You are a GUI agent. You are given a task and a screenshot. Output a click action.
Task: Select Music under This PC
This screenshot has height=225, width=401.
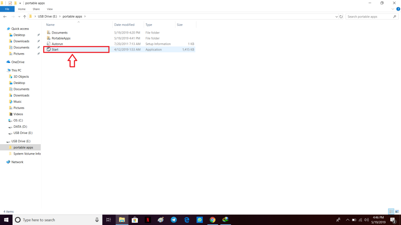[17, 102]
